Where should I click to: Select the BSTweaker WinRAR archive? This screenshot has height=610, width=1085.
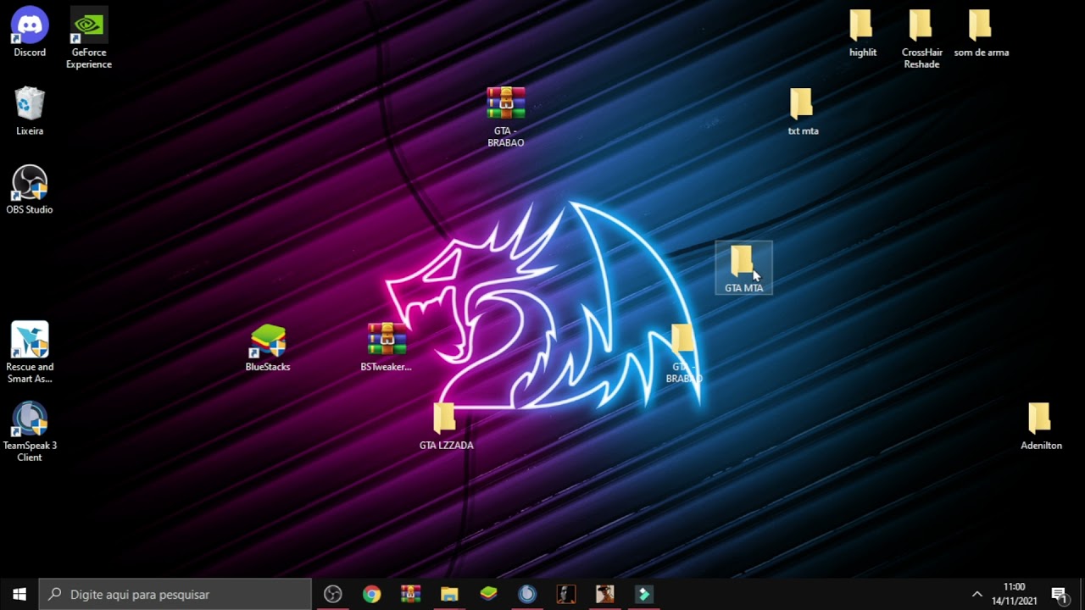coord(387,347)
